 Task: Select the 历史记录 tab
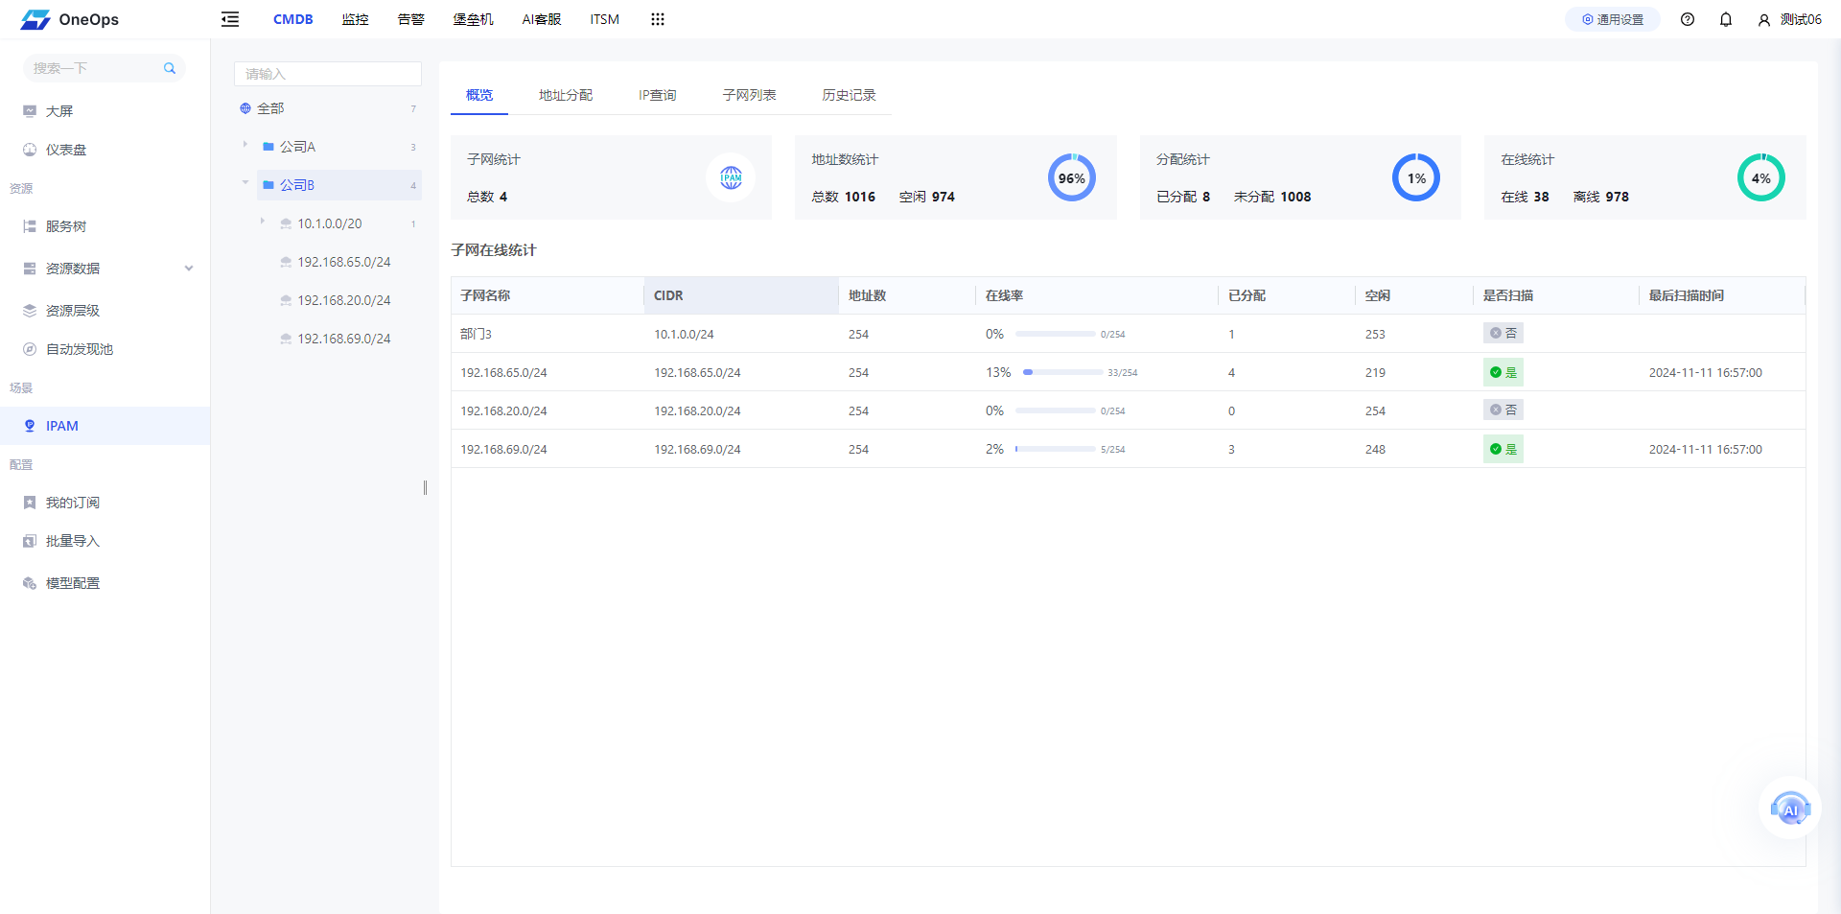(x=849, y=95)
